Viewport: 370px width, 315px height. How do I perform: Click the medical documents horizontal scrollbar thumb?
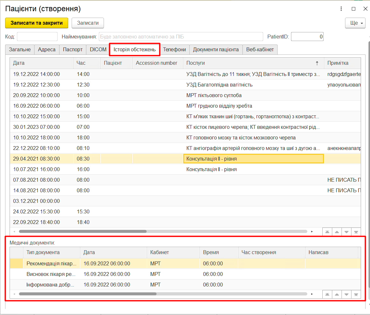[87, 294]
